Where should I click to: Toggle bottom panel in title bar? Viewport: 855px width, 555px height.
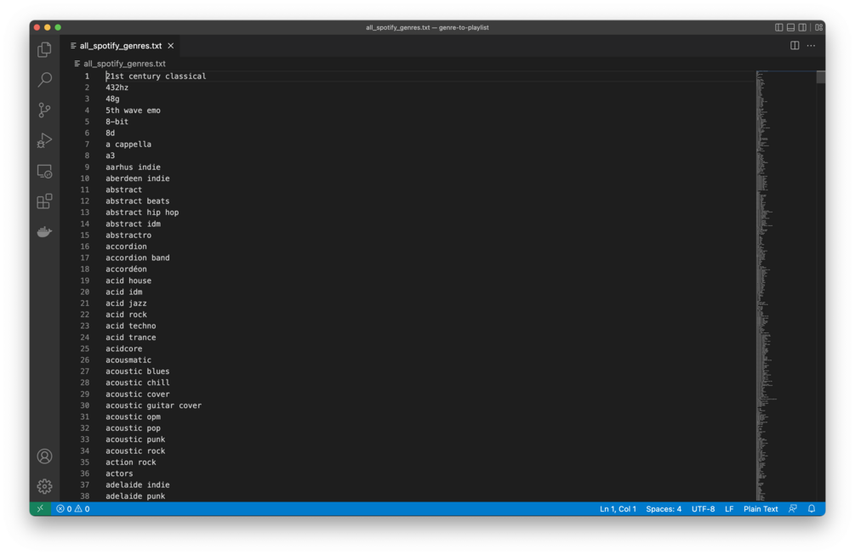coord(790,27)
